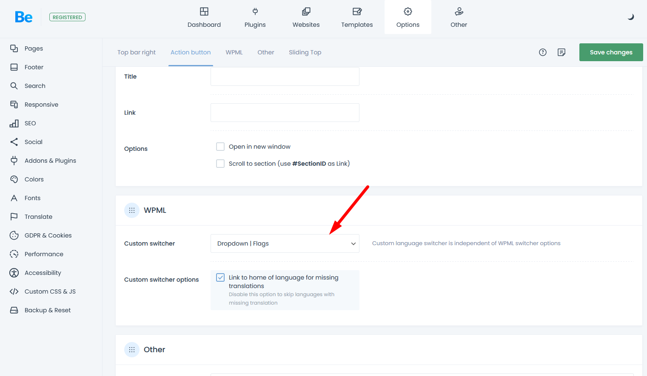Open the Other hand icon in top navigation
Viewport: 647px width, 376px height.
(x=459, y=11)
